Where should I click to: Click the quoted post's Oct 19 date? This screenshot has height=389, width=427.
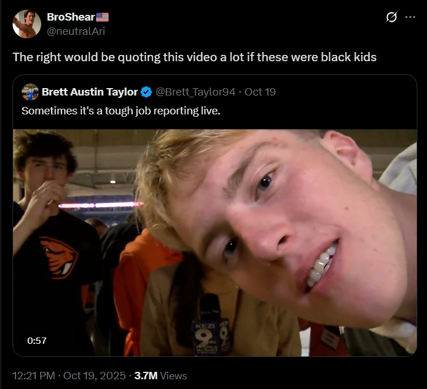260,92
